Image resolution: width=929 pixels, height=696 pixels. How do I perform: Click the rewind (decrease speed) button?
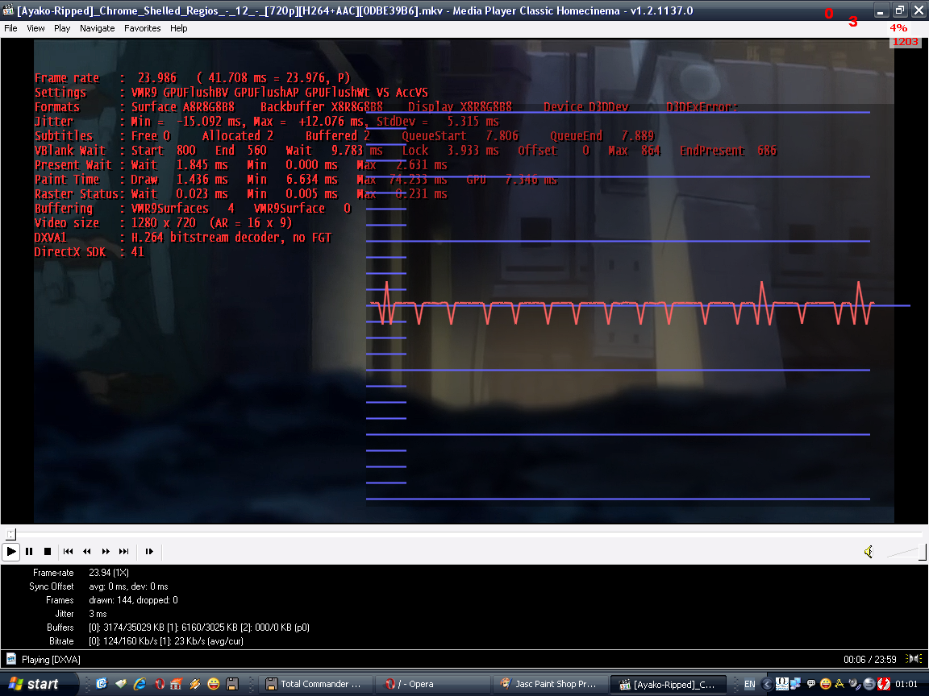(x=87, y=552)
